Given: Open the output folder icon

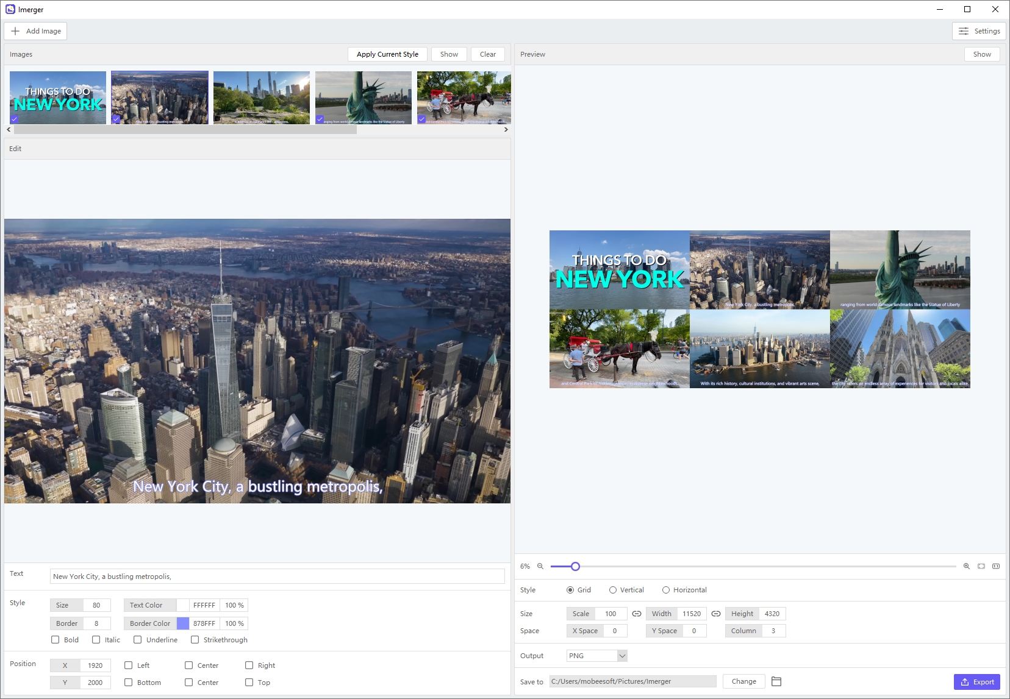Looking at the screenshot, I should click(776, 681).
